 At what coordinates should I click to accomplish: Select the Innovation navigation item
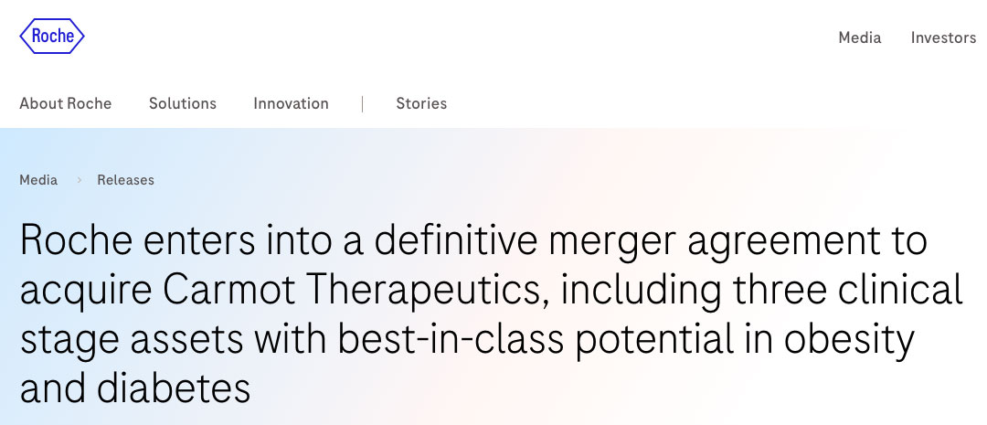pos(291,103)
